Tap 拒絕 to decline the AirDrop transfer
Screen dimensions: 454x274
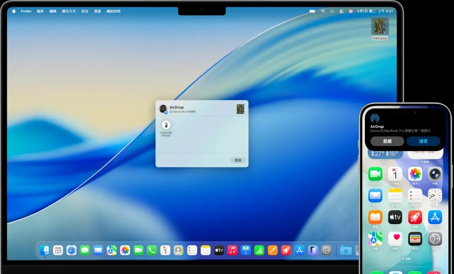coord(387,141)
